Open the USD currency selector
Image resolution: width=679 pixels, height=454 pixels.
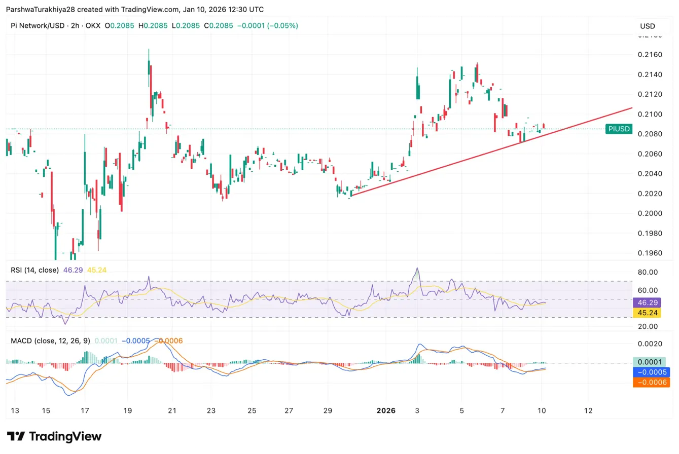[x=648, y=26]
